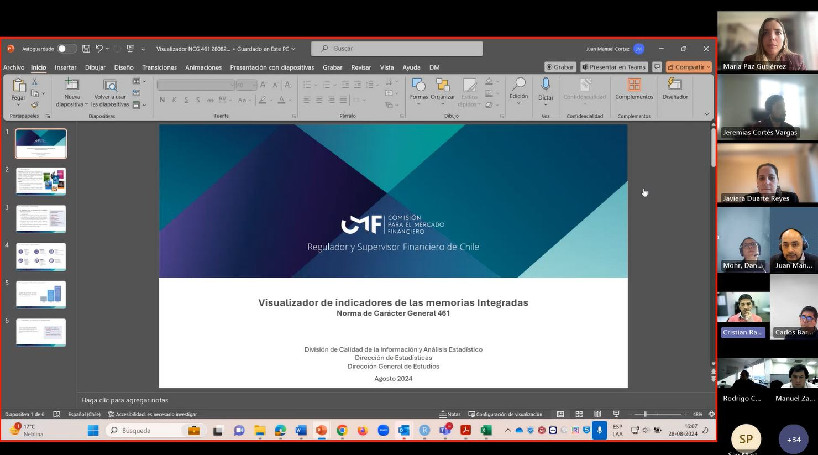This screenshot has height=455, width=818.
Task: Start Dictar microphone
Action: click(546, 92)
